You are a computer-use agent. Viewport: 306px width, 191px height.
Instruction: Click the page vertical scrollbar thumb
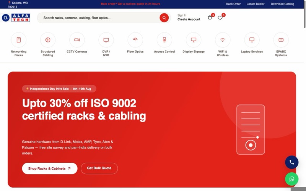click(x=304, y=14)
